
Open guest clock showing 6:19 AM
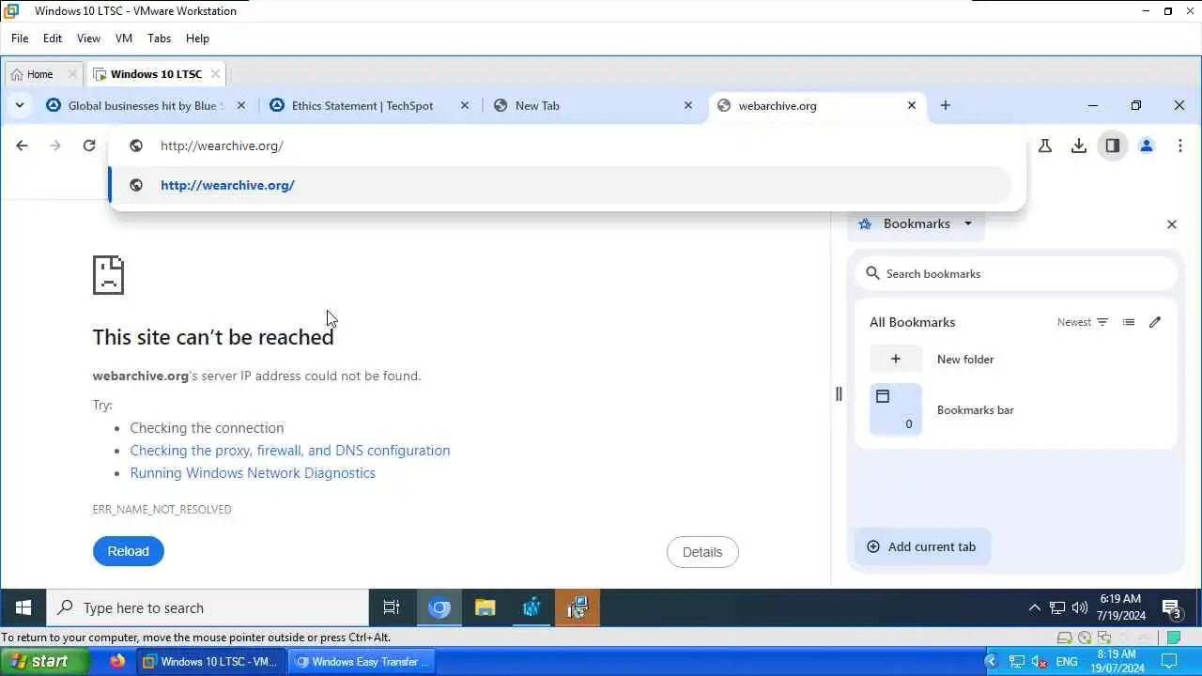[1120, 607]
